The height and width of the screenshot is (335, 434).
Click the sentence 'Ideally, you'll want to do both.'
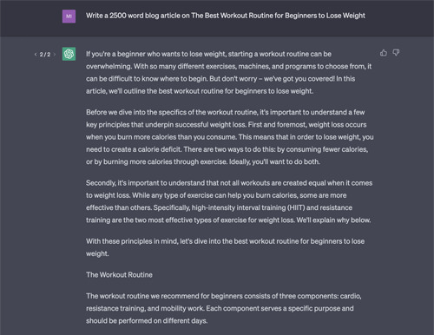click(x=274, y=161)
